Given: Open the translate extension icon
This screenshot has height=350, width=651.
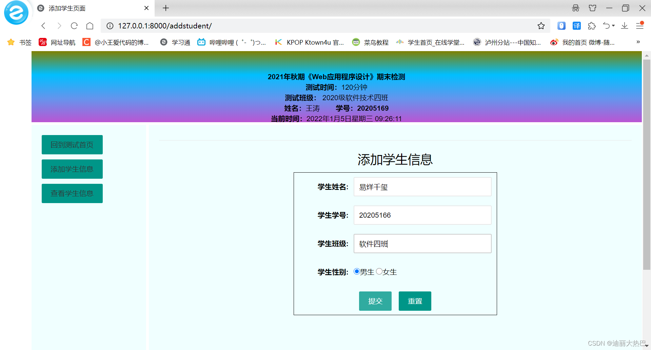Looking at the screenshot, I should click(577, 26).
